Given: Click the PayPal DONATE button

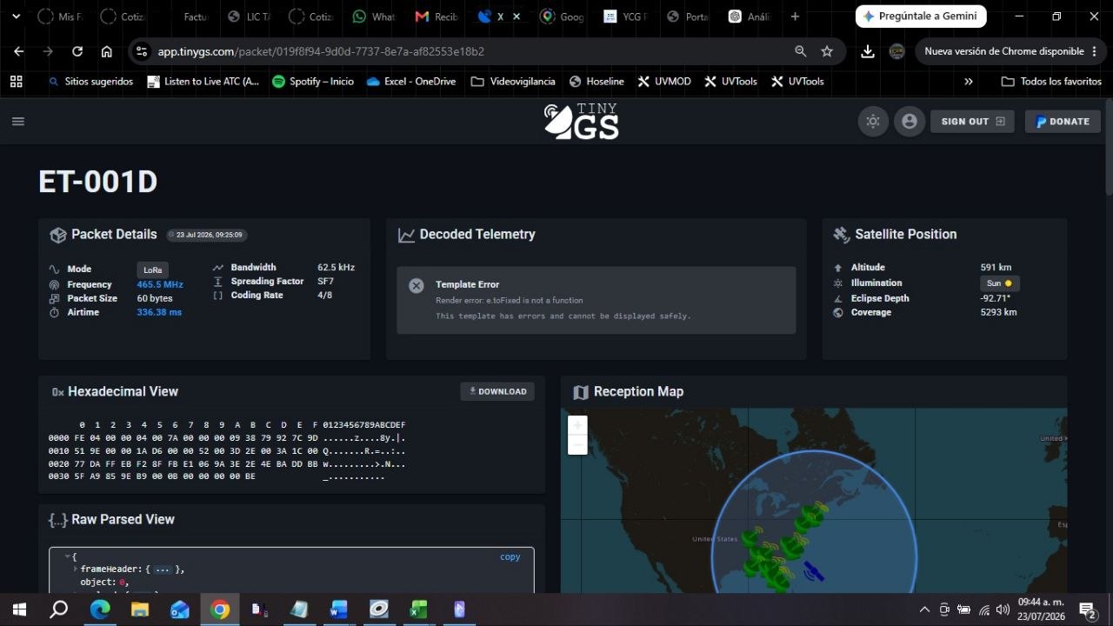Looking at the screenshot, I should [x=1063, y=122].
